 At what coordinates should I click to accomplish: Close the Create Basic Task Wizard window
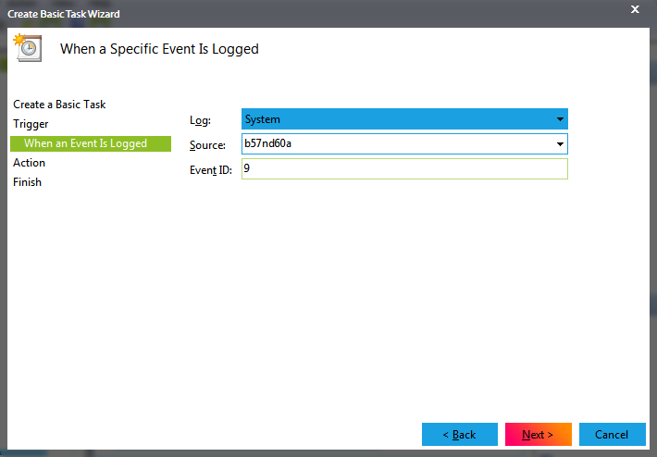pyautogui.click(x=635, y=9)
